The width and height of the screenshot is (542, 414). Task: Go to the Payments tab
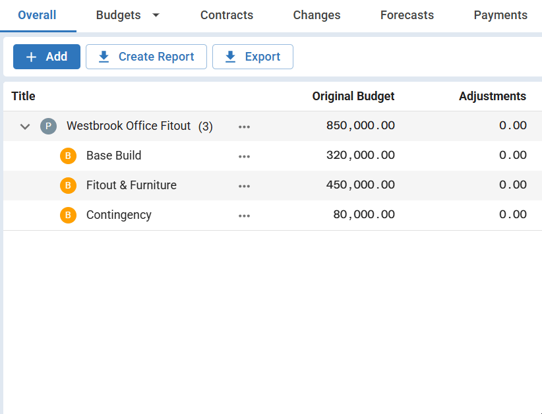pyautogui.click(x=500, y=15)
